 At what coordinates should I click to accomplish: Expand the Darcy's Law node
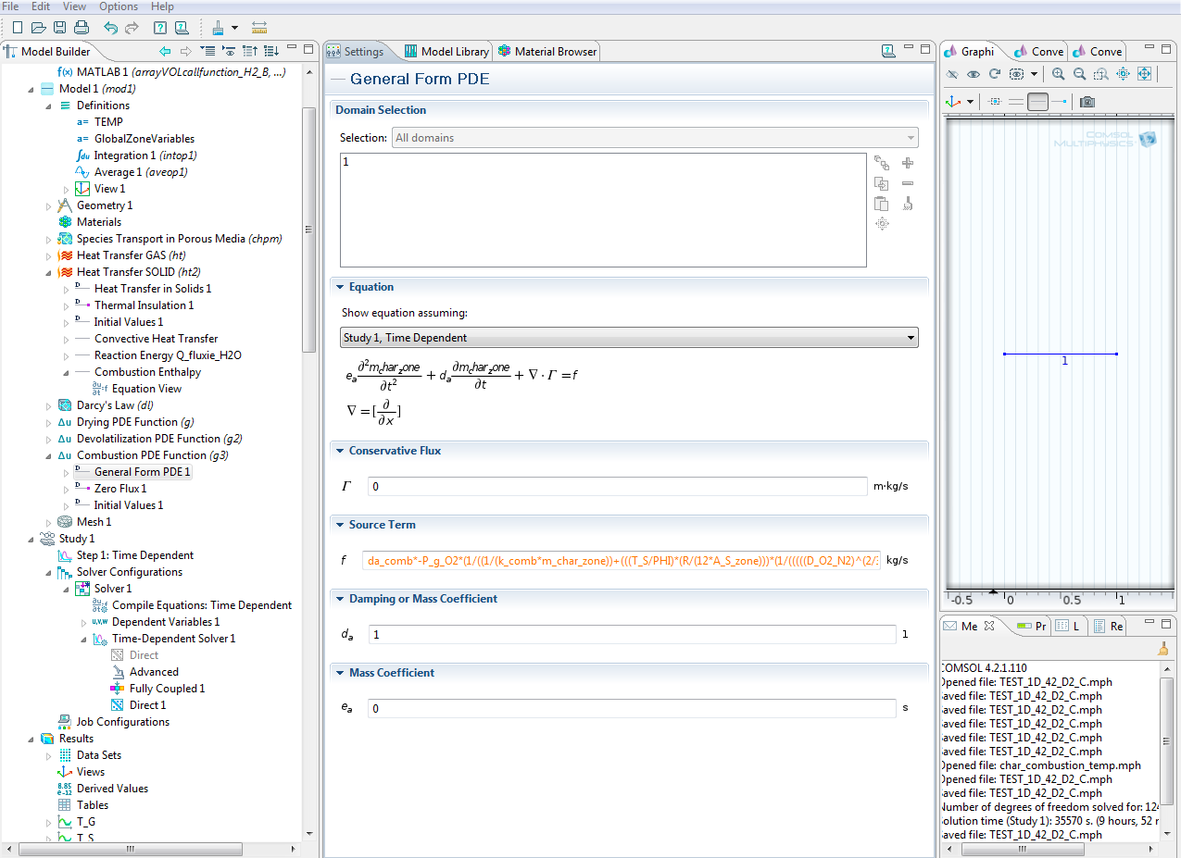(49, 405)
